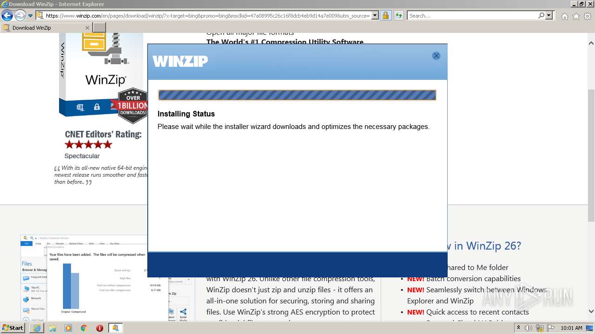
Task: Click the WINZIP logo in the dialog
Action: coord(180,61)
